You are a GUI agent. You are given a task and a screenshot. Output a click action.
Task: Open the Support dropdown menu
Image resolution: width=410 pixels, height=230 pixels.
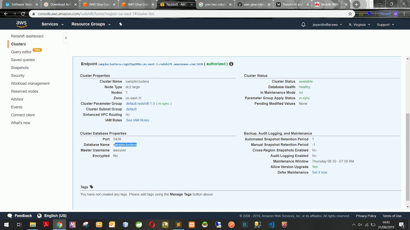point(385,25)
